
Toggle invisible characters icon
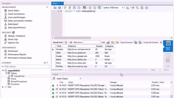point(142,8)
